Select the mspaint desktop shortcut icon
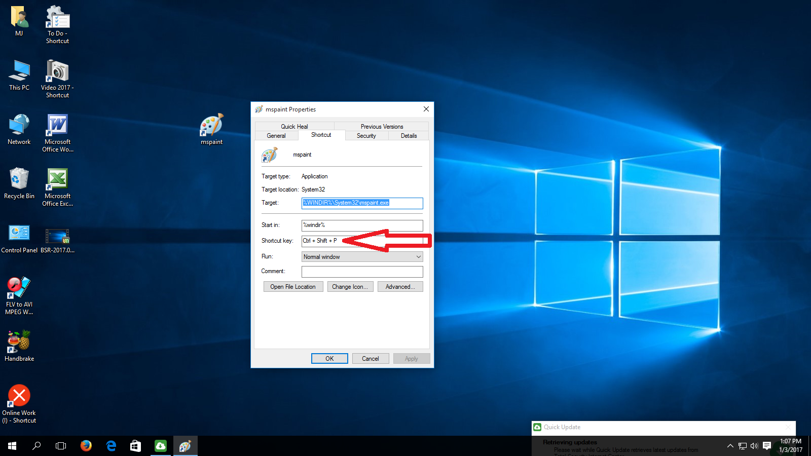This screenshot has height=456, width=811. (x=211, y=125)
